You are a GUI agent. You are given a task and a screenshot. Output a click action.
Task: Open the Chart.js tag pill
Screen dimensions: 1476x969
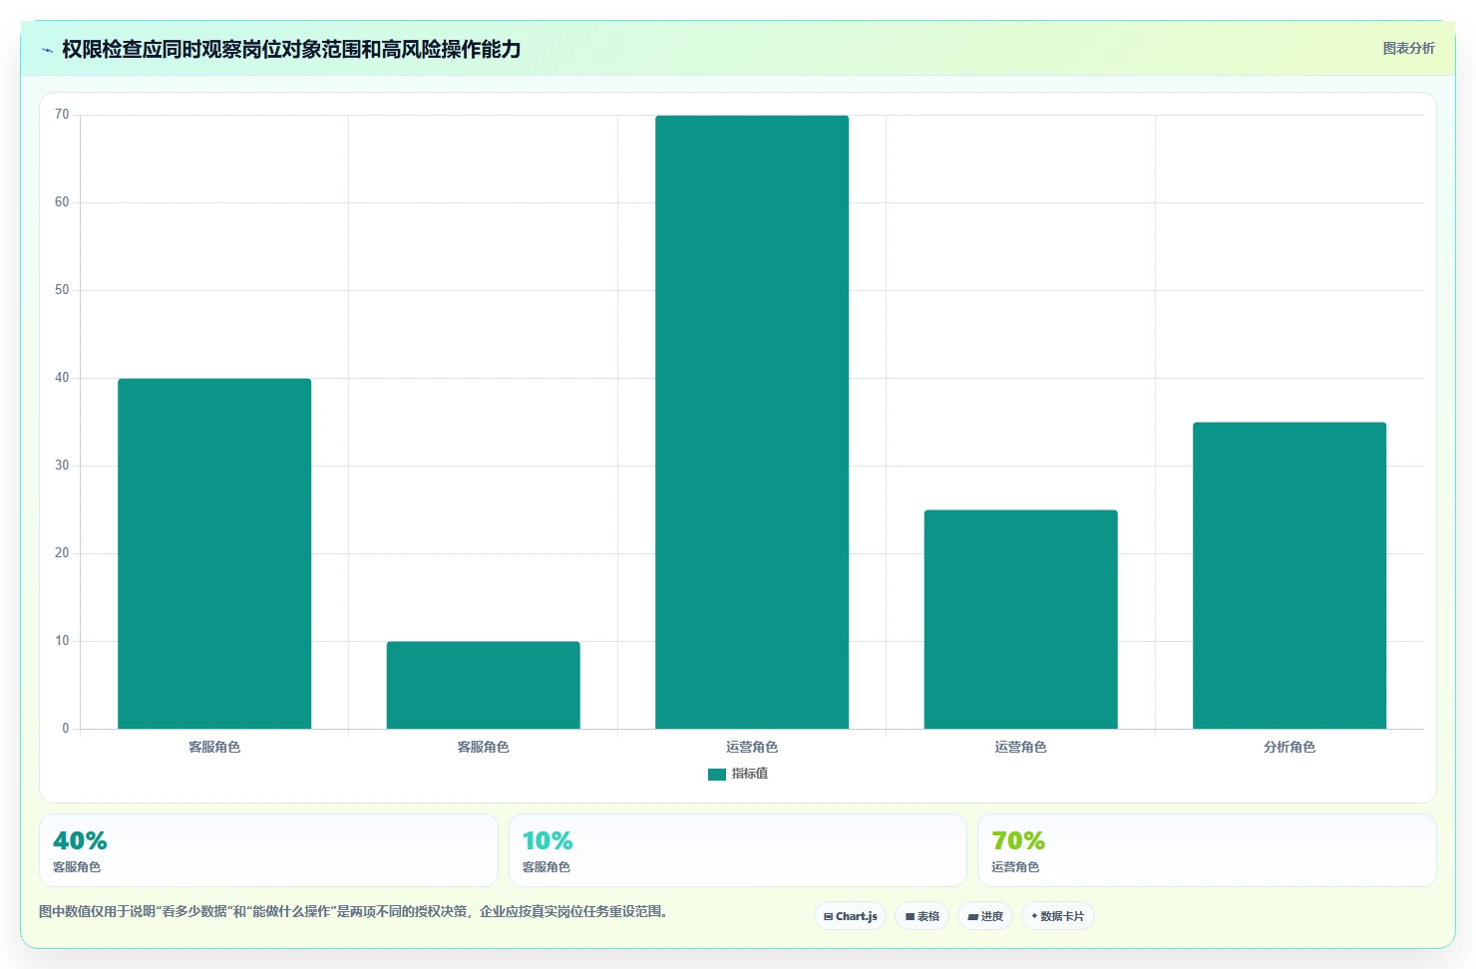tap(851, 916)
